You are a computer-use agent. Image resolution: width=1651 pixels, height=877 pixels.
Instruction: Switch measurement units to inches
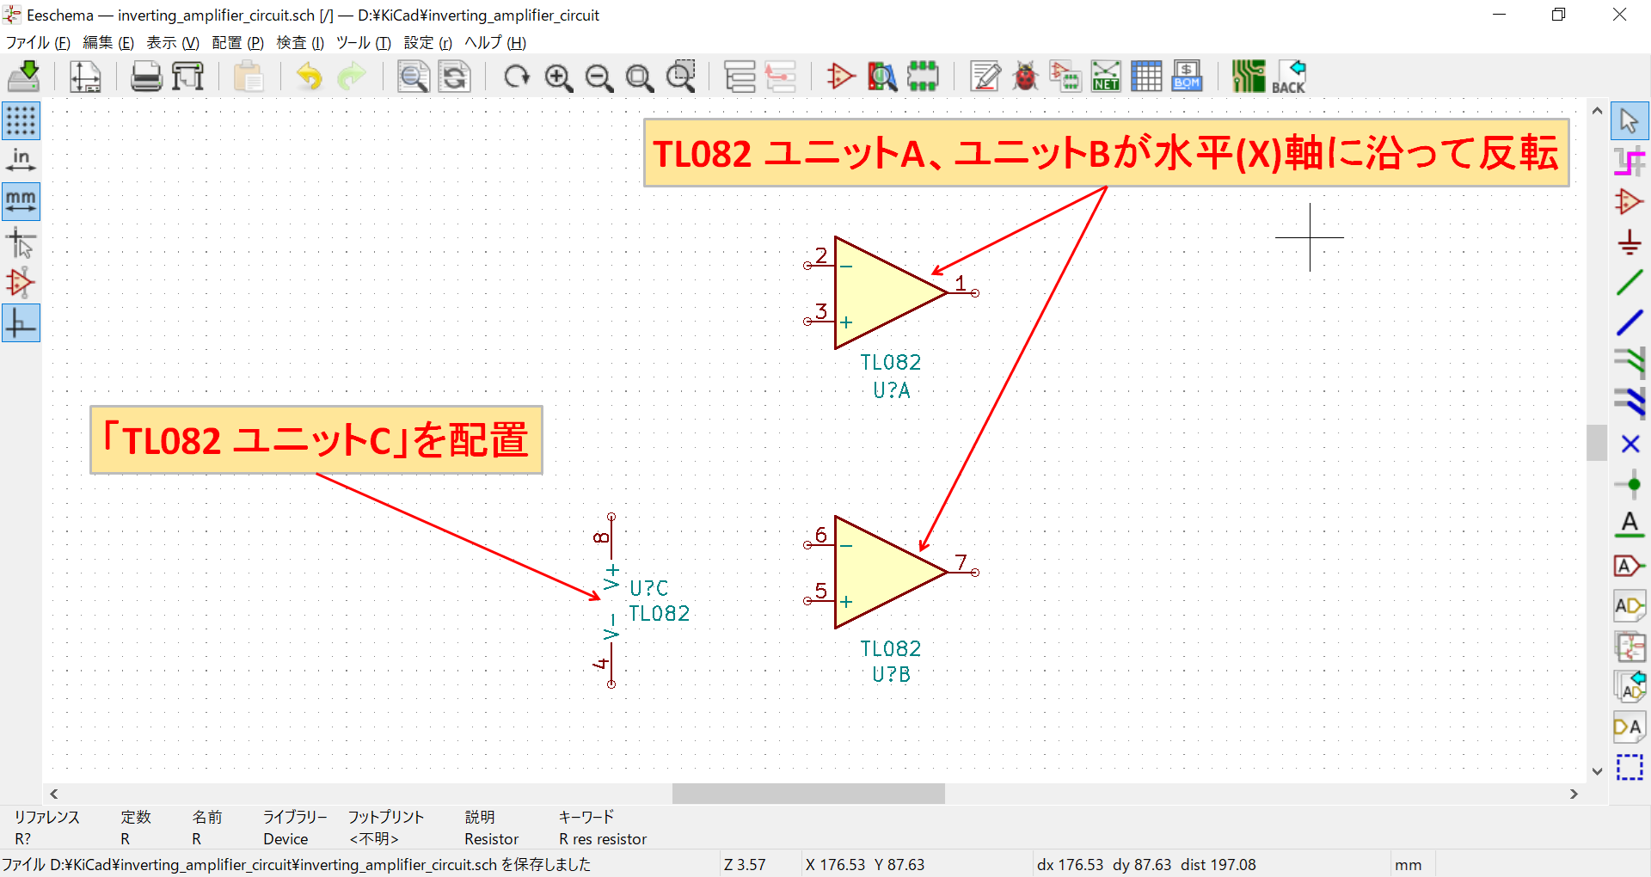point(21,160)
